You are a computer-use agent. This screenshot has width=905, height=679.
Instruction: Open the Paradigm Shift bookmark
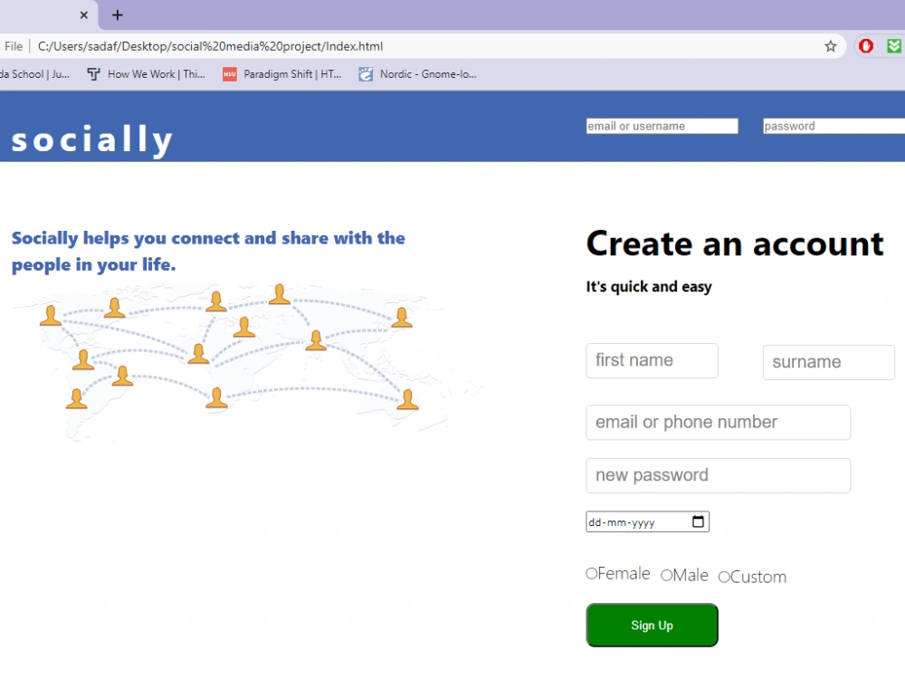click(282, 74)
